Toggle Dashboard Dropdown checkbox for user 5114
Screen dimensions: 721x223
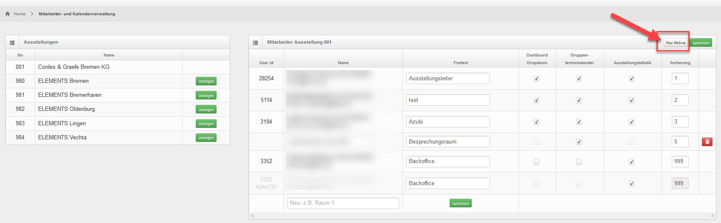click(537, 100)
